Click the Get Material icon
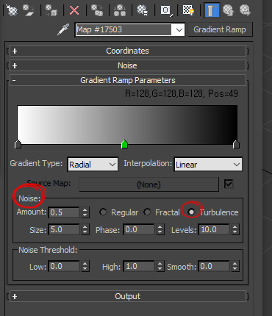 click(x=11, y=10)
